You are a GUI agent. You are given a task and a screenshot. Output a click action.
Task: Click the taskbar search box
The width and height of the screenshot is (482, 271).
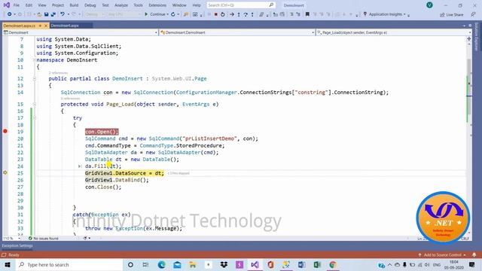click(x=69, y=264)
